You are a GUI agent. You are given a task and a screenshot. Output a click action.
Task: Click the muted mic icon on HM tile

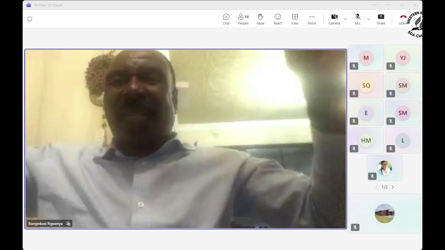click(x=354, y=149)
